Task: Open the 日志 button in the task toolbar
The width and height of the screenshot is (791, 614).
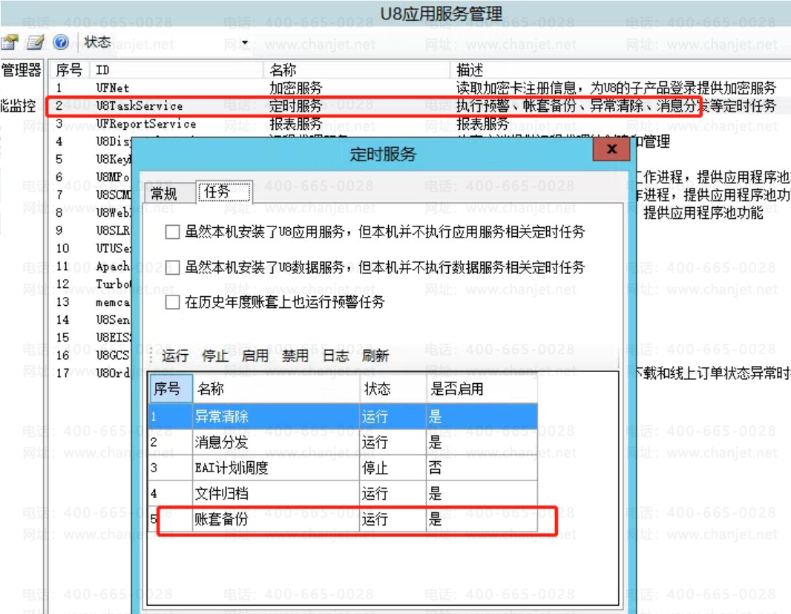Action: pyautogui.click(x=335, y=356)
